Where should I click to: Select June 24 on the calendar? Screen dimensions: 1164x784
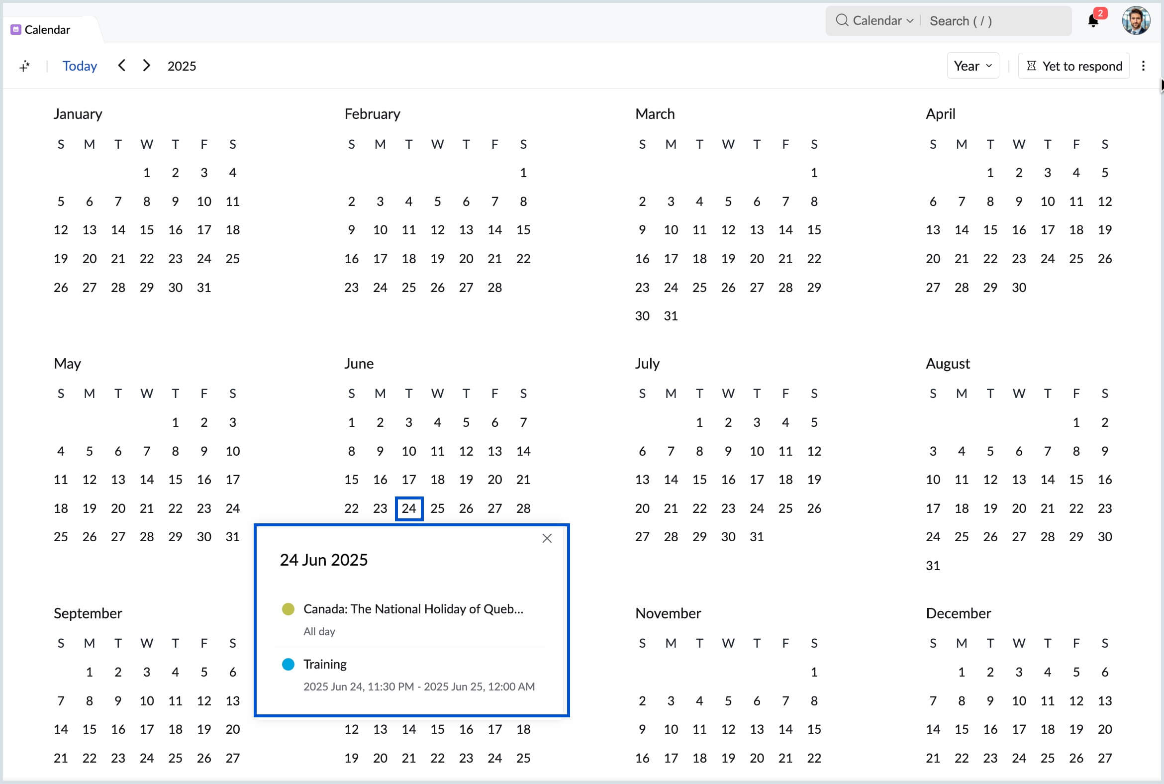tap(408, 508)
